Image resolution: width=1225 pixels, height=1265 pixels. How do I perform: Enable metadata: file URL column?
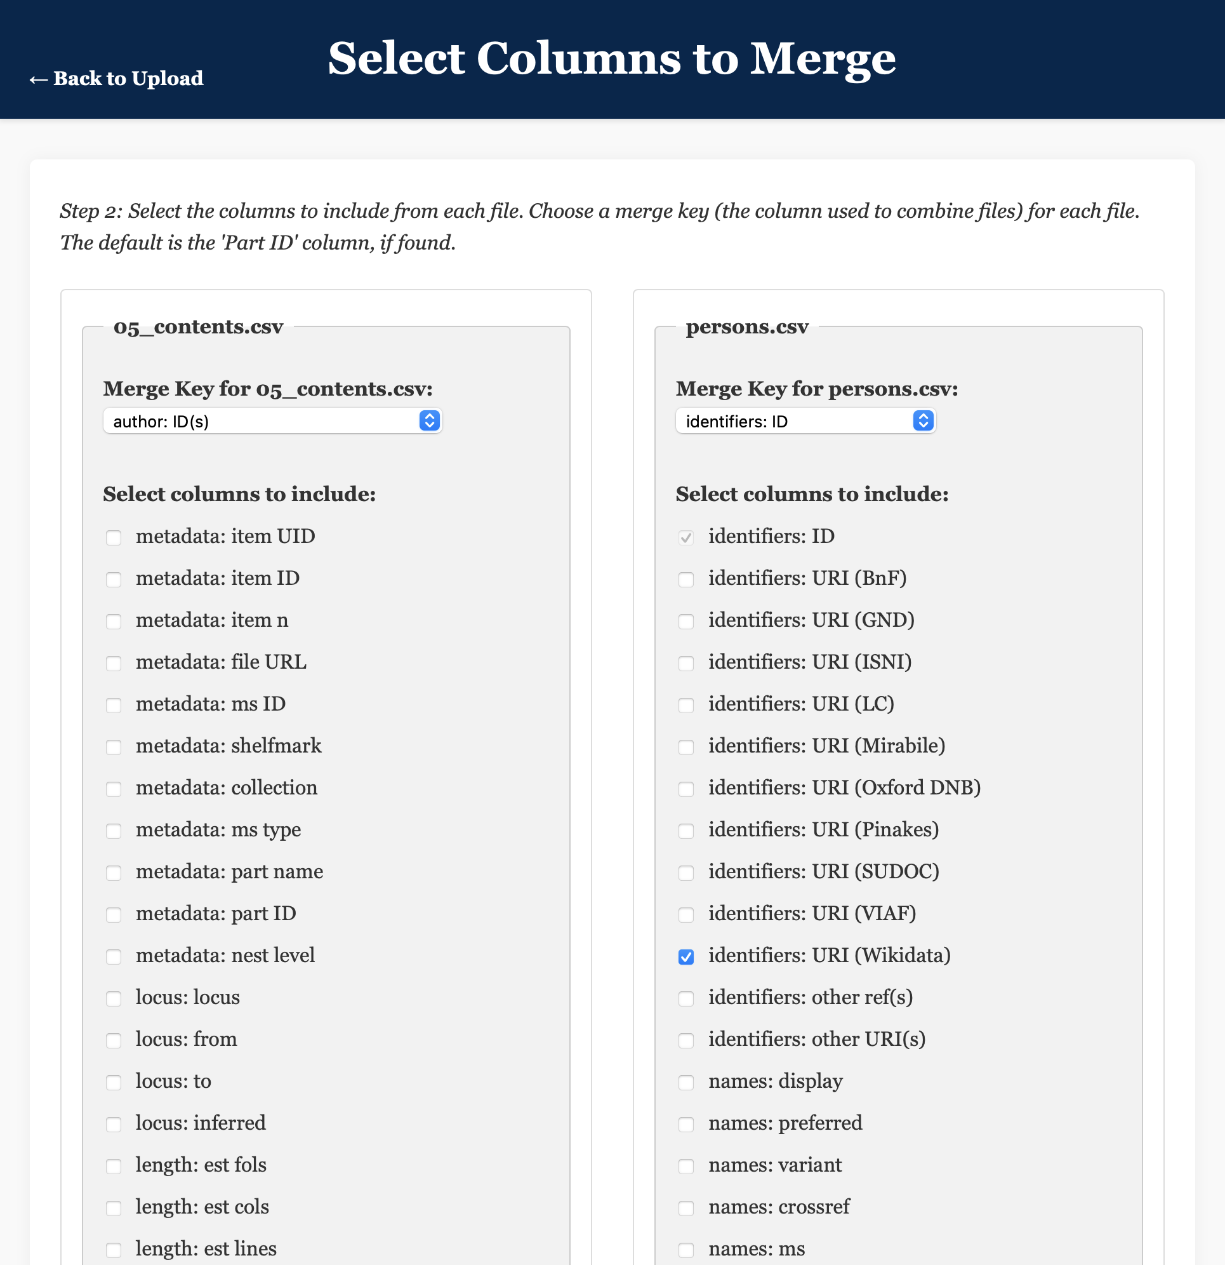coord(114,663)
